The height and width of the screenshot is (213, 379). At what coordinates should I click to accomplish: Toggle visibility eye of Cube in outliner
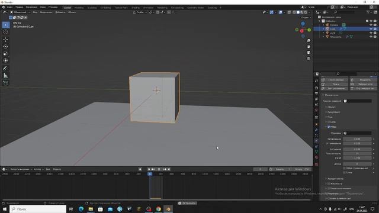coord(371,29)
